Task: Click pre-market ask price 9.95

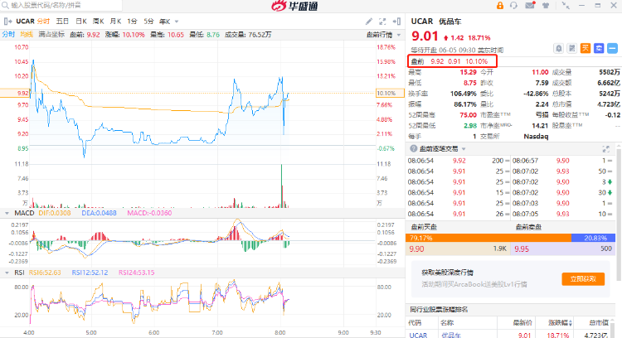Action: [x=522, y=249]
